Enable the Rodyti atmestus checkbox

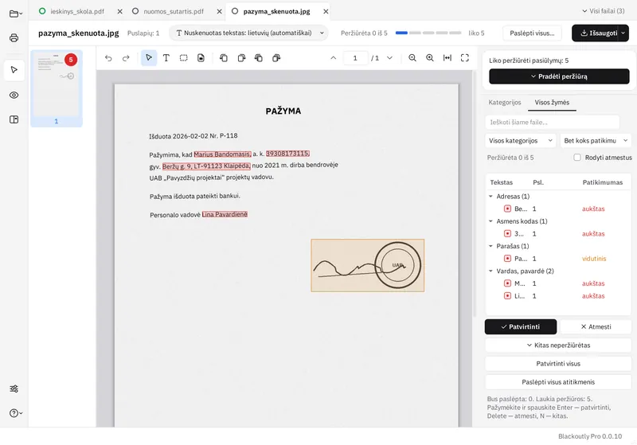576,157
